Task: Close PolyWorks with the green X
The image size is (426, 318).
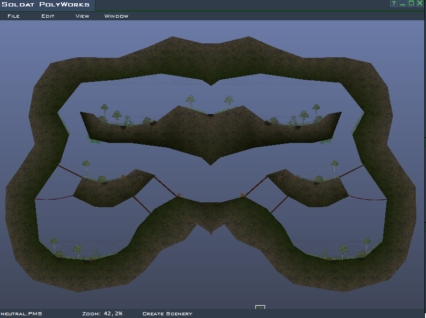Action: click(420, 4)
